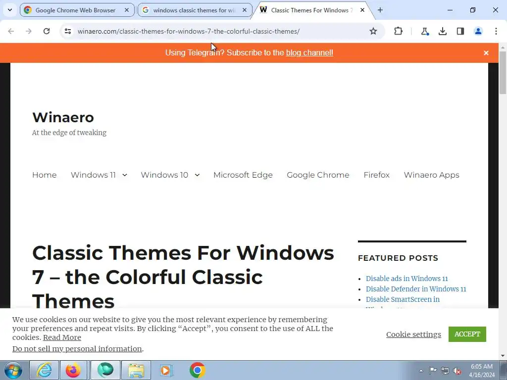Click the scrollbar down arrow
507x380 pixels.
[503, 356]
